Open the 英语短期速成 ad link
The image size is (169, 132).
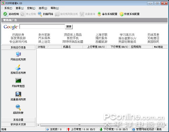coord(127,42)
